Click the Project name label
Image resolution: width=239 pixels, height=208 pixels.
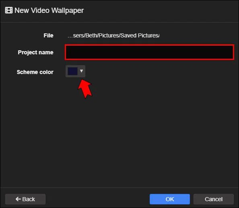(36, 52)
